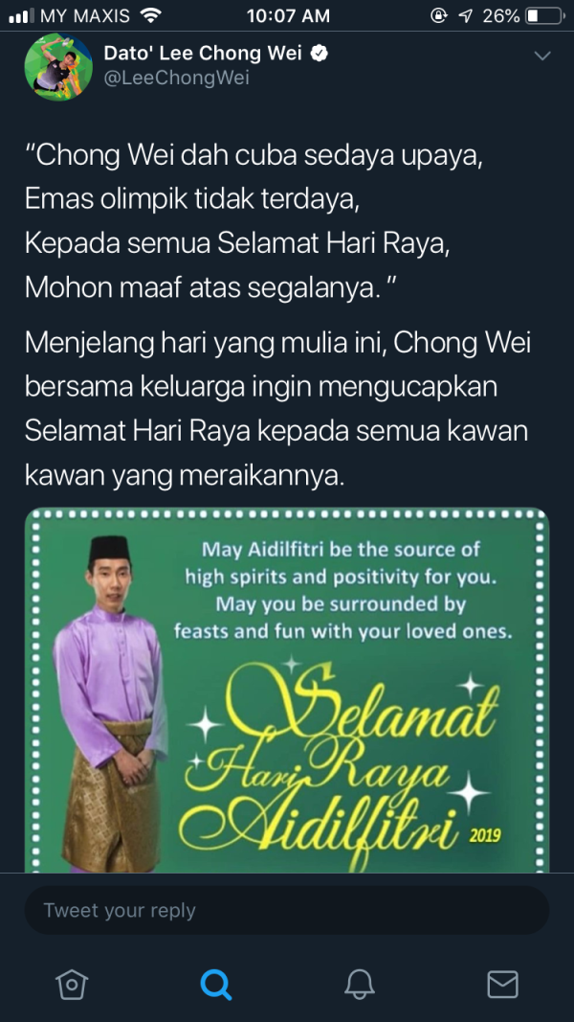Expand the tweet options chevron

(542, 56)
